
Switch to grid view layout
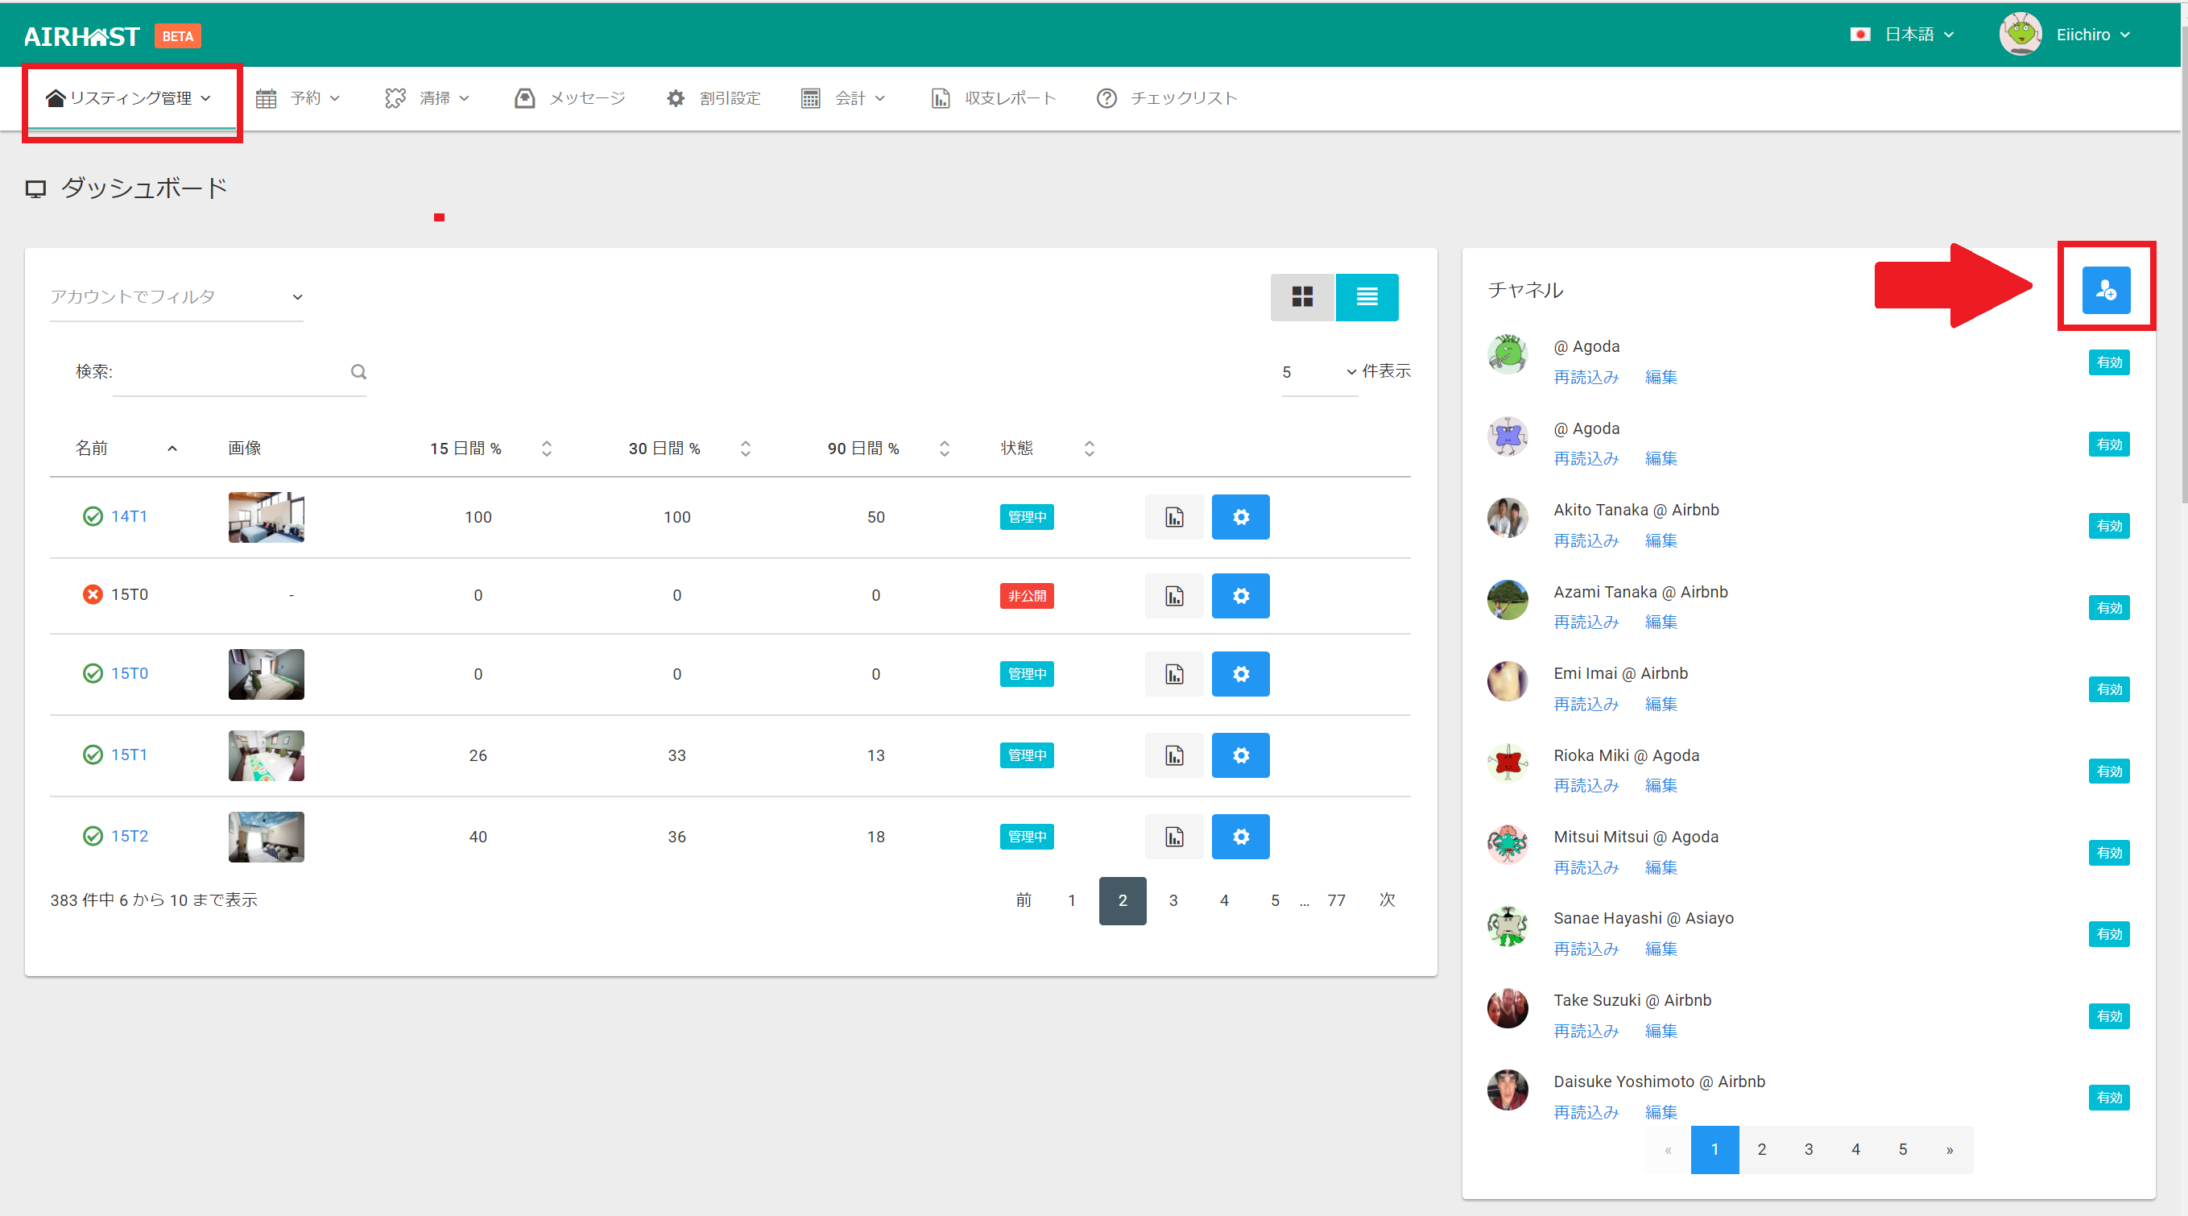1301,296
